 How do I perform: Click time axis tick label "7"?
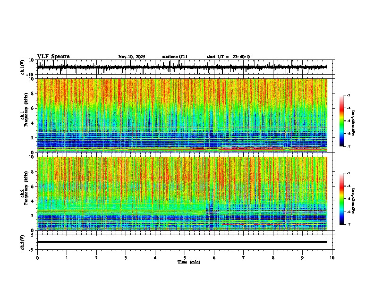tap(244, 258)
